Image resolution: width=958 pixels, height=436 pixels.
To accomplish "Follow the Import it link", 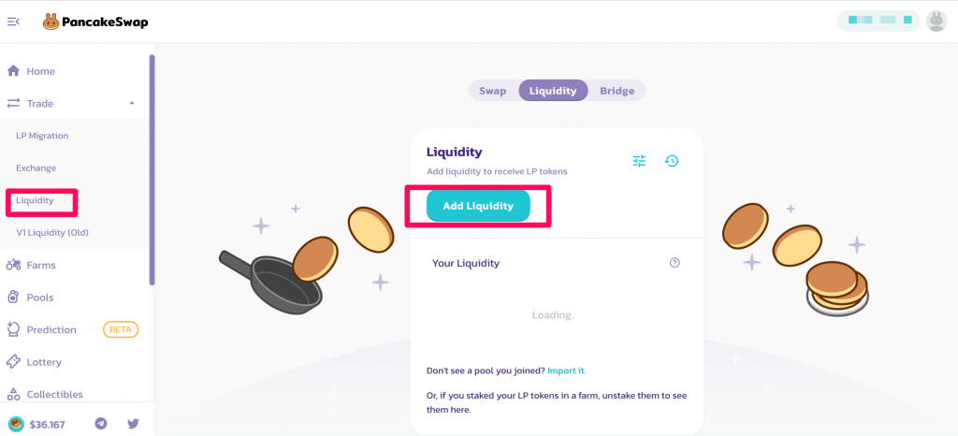I will pyautogui.click(x=566, y=371).
